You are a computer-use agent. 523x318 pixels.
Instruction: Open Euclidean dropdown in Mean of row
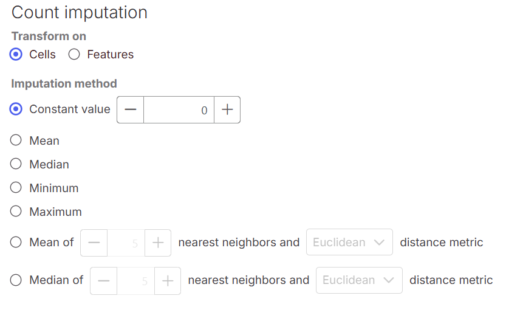[x=349, y=243]
